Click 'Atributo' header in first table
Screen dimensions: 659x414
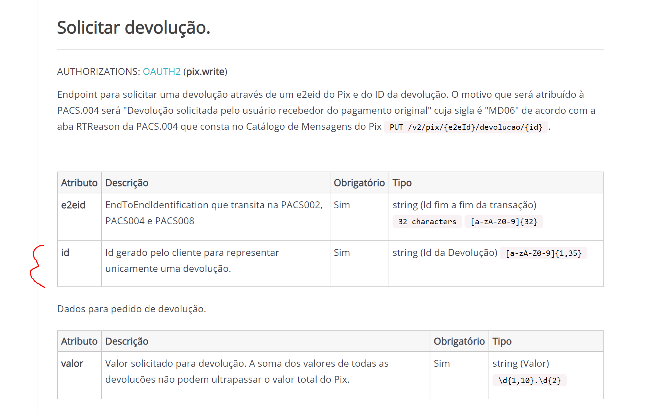click(x=79, y=183)
